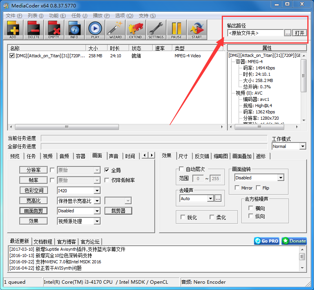Select the DELETE icon to remove items
Screen dimensions: 314x290
(x=33, y=29)
